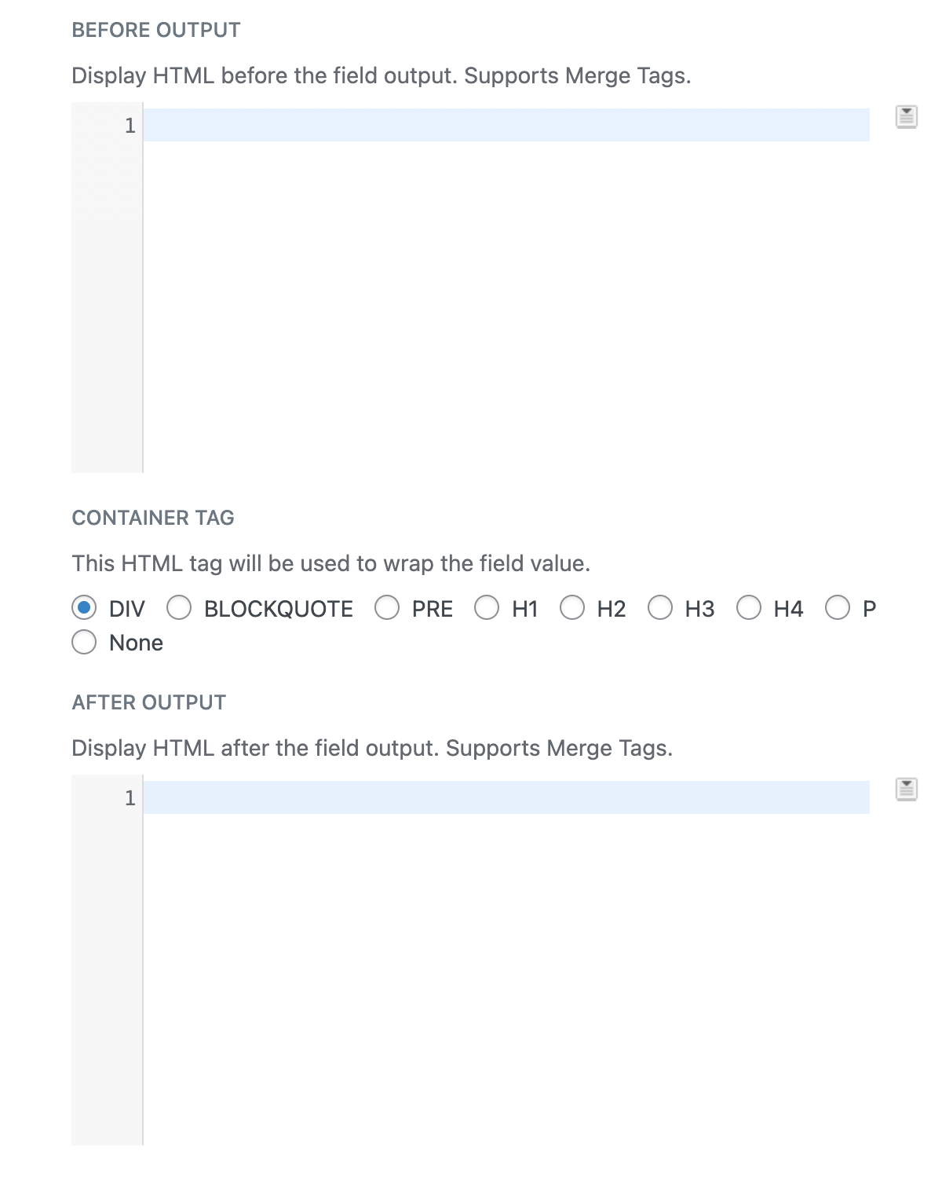Click first line of Before Output editor
This screenshot has width=931, height=1180.
[x=506, y=126]
